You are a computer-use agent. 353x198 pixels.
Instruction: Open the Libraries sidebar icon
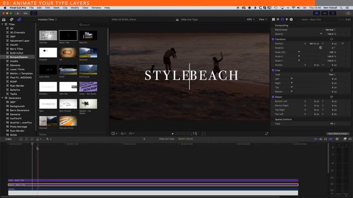[4, 20]
